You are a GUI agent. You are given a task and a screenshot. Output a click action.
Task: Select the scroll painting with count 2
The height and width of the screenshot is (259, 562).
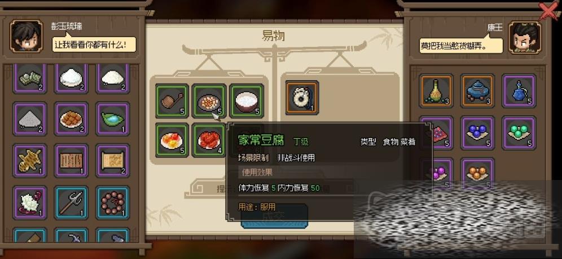(x=112, y=160)
